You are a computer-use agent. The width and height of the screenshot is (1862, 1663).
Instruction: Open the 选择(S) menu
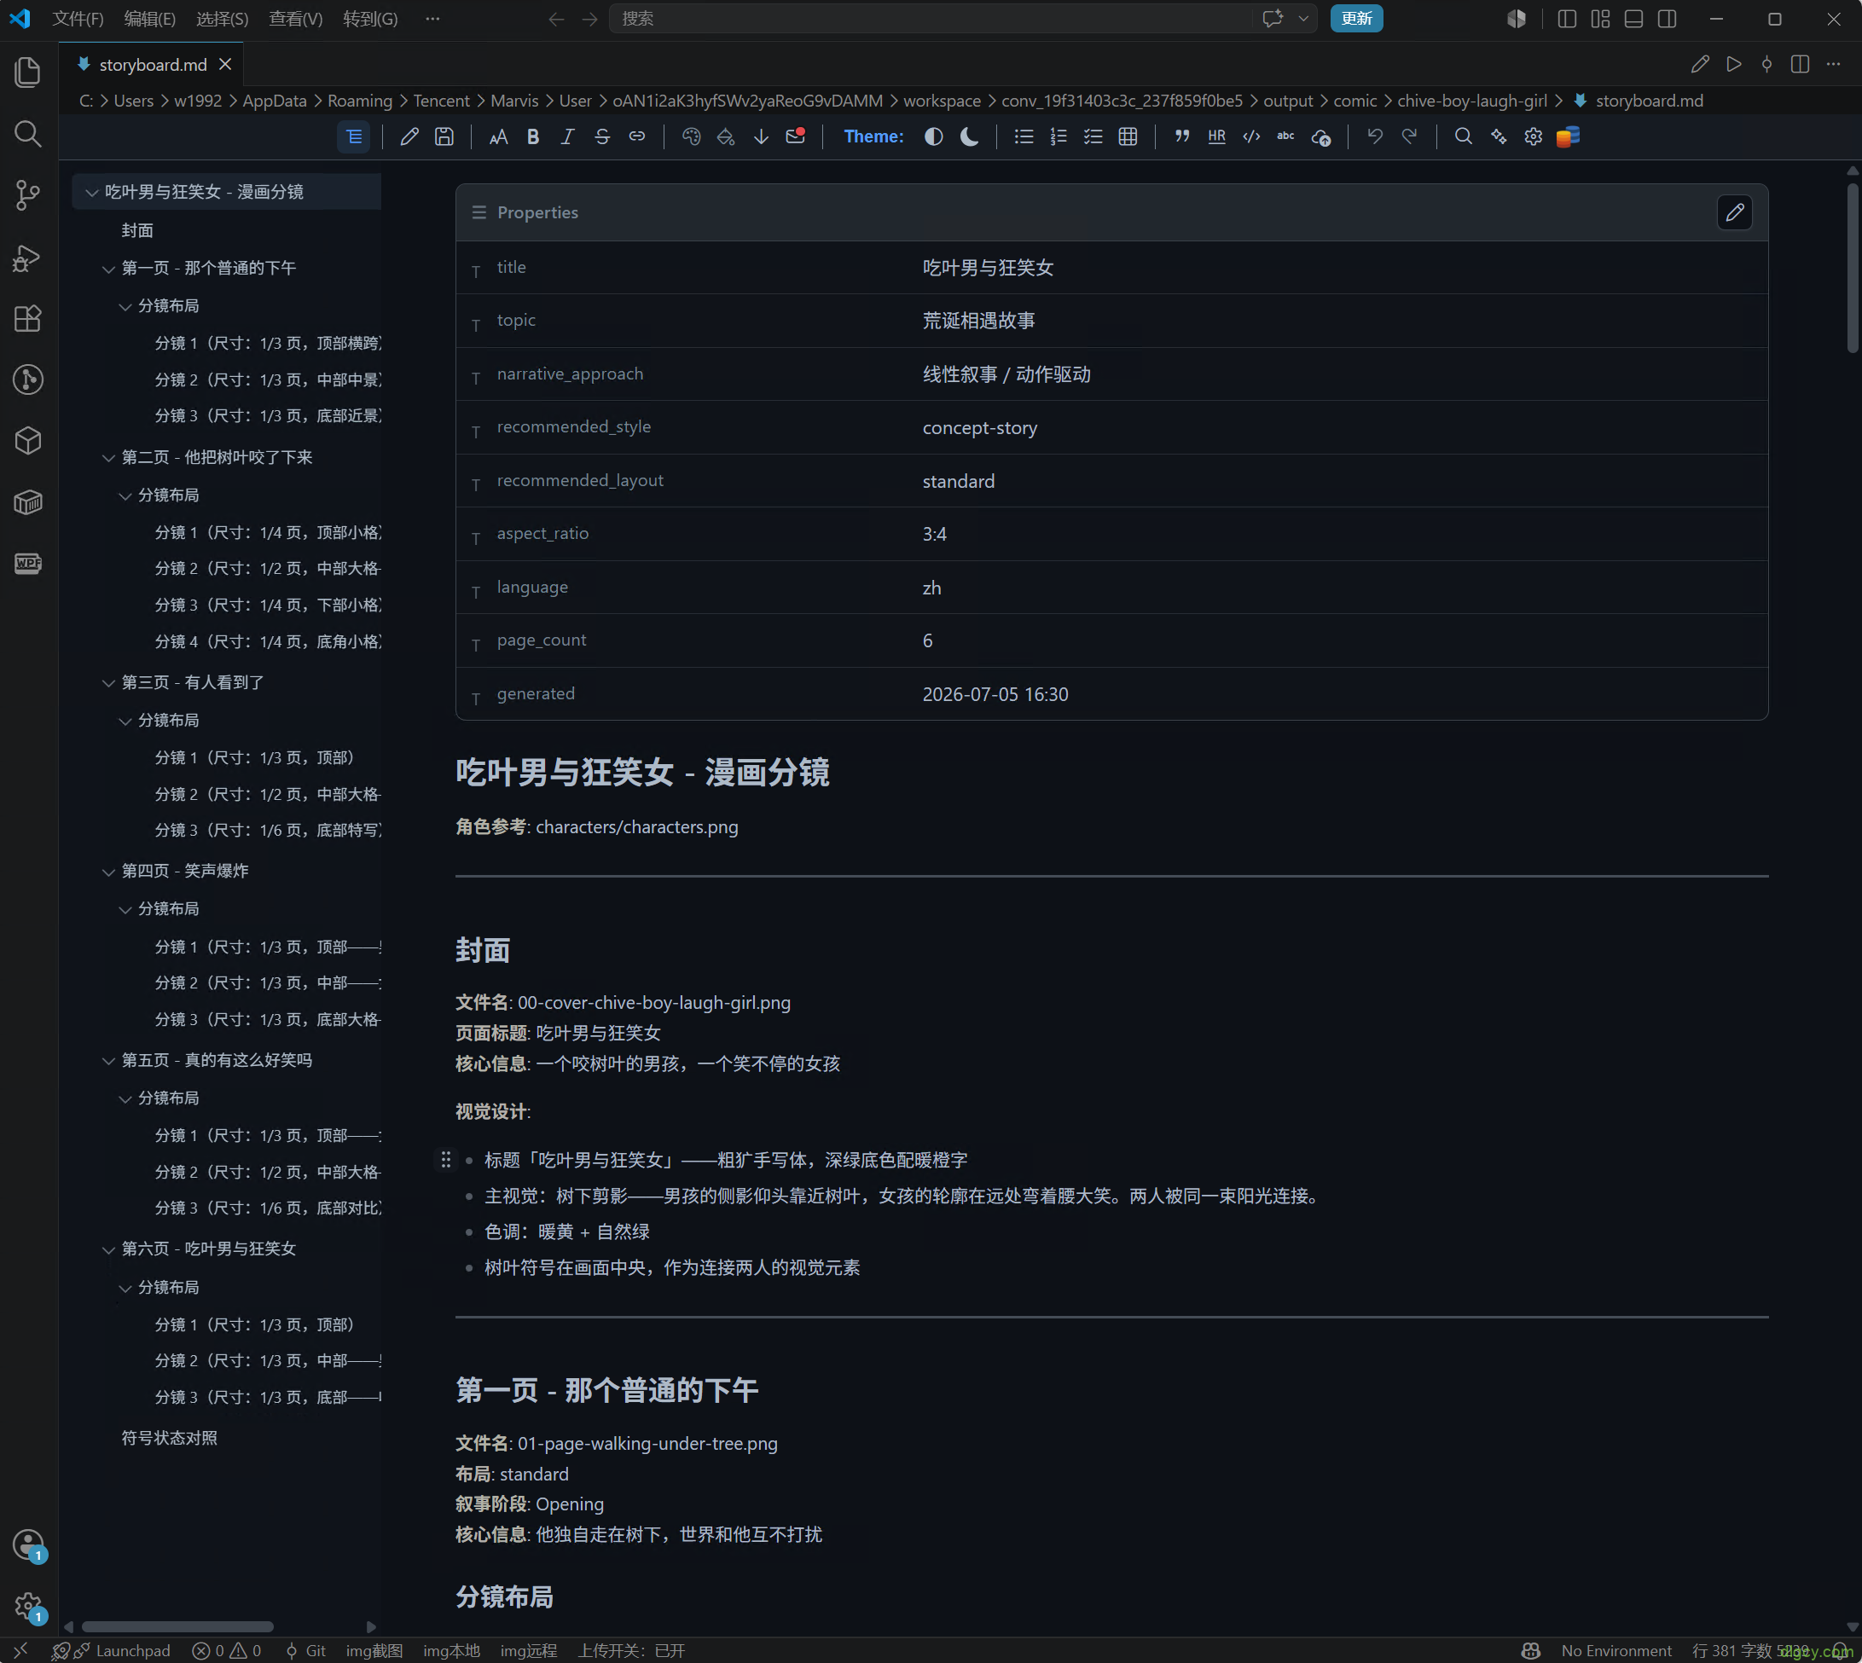[222, 18]
